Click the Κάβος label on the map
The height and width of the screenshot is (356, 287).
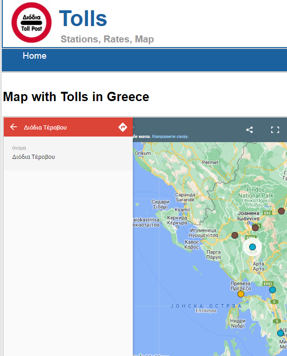pos(191,247)
